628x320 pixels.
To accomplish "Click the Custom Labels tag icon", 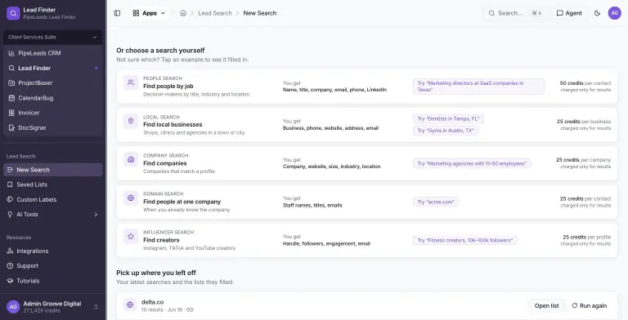I will 10,200.
